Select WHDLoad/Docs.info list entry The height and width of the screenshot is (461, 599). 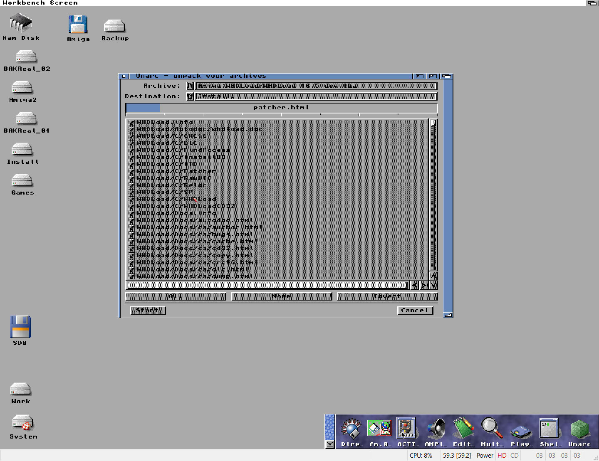[176, 214]
